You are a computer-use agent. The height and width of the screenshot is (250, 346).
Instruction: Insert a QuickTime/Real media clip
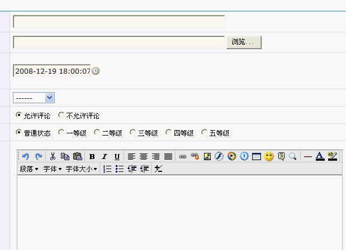coord(244,156)
